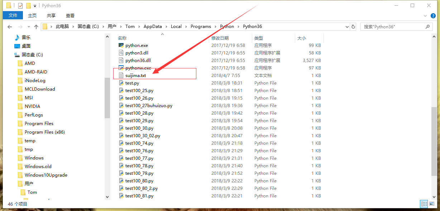Select file name test100_78.py
Image resolution: width=440 pixels, height=211 pixels.
coord(139,166)
